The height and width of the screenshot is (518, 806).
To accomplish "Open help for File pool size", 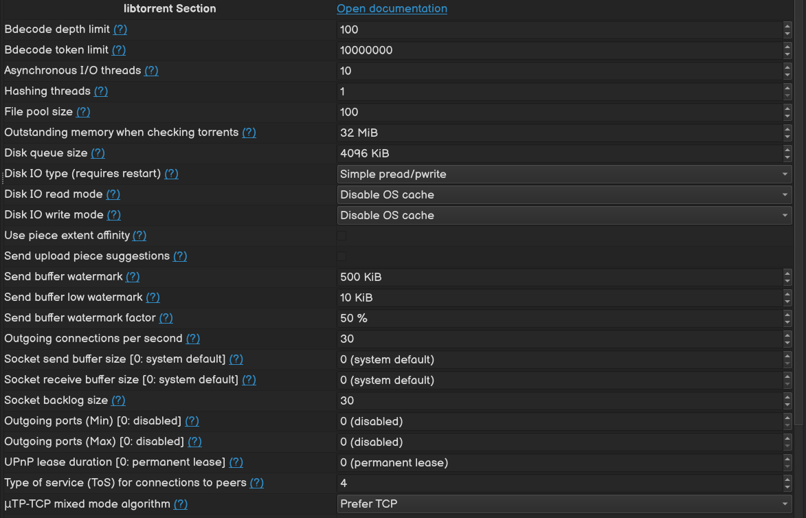I will tap(83, 111).
